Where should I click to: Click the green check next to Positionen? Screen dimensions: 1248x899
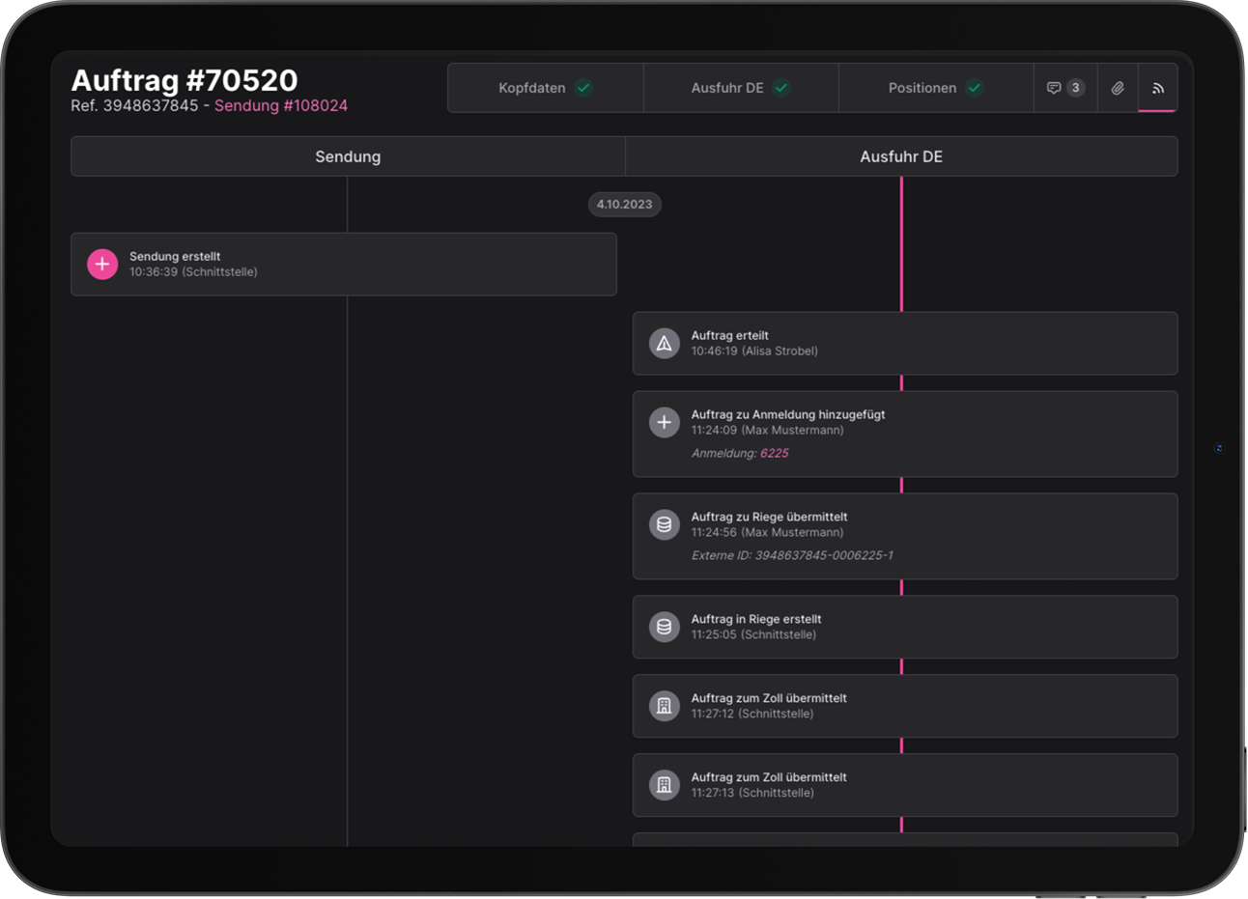coord(975,88)
